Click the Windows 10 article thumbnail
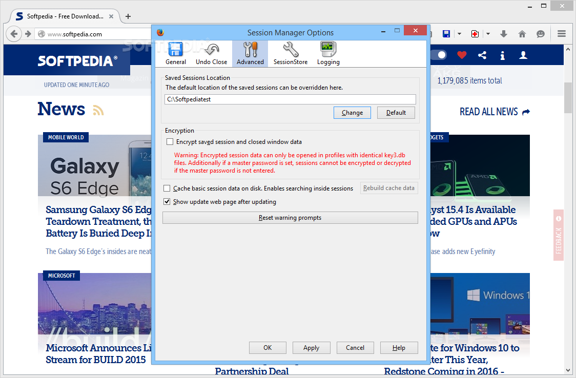Viewport: 576px width, 378px height. pos(480,304)
